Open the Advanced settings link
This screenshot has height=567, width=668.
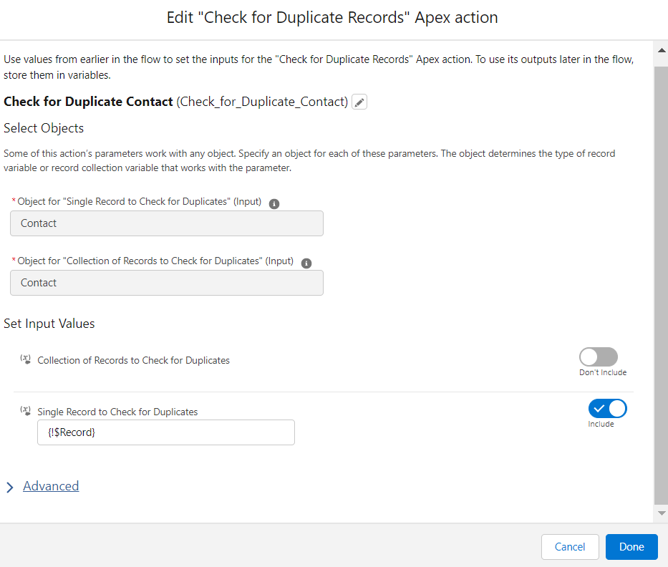tap(51, 486)
